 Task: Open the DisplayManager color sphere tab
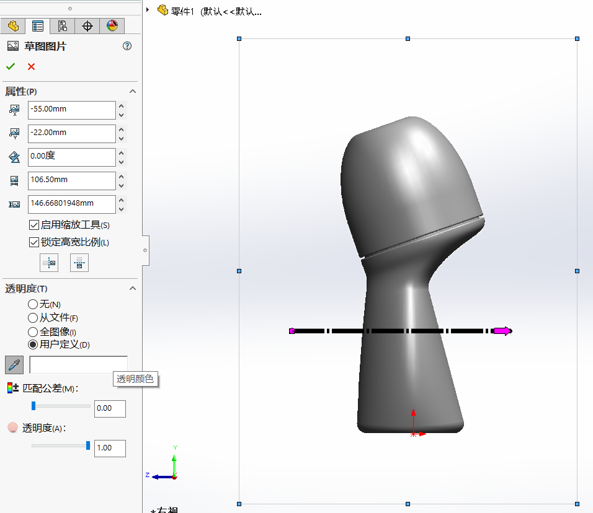(x=112, y=26)
